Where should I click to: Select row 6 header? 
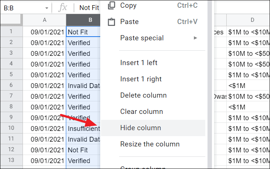(11, 85)
